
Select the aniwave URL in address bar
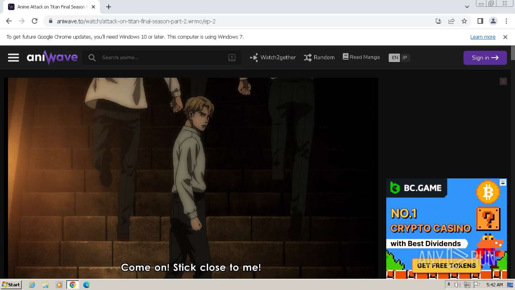(x=136, y=21)
